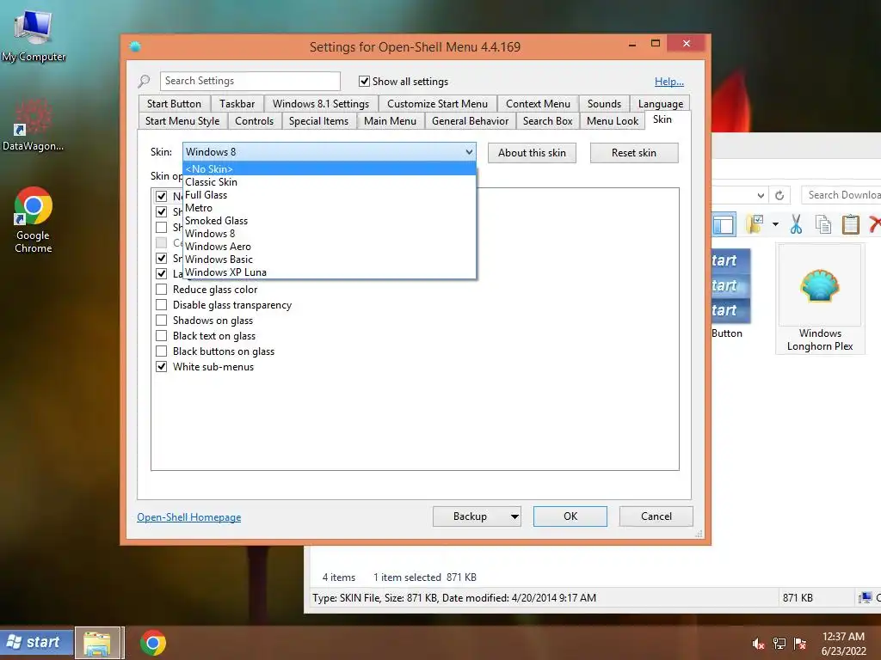Screen dimensions: 881x660
Task: Select Windows Aero skin
Action: tap(330, 247)
